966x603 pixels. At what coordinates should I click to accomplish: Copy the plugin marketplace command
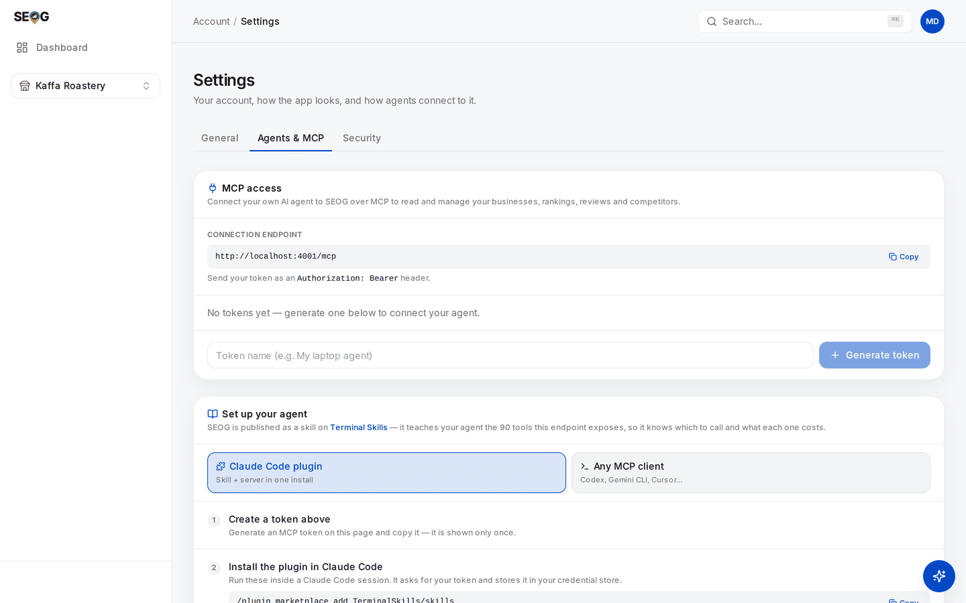pyautogui.click(x=904, y=600)
